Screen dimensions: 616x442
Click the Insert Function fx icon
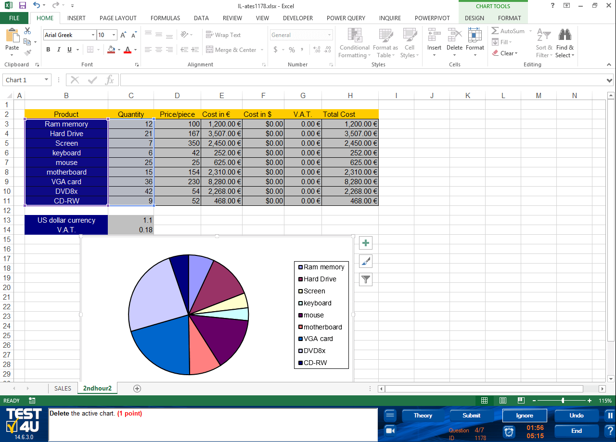[x=110, y=80]
